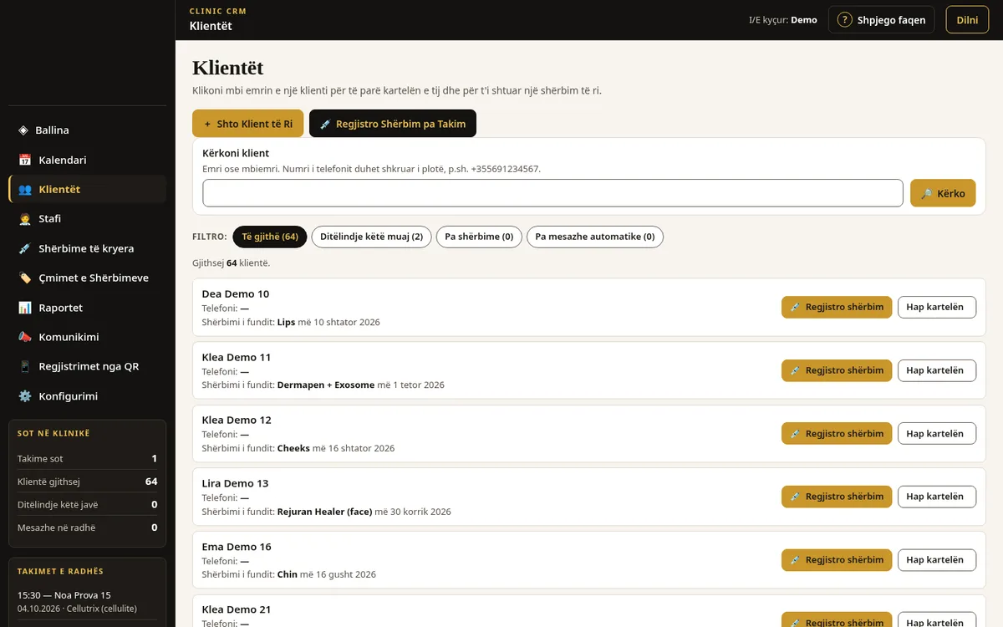The width and height of the screenshot is (1003, 627).
Task: Select the Të gjithë (64) filter
Action: pos(270,237)
